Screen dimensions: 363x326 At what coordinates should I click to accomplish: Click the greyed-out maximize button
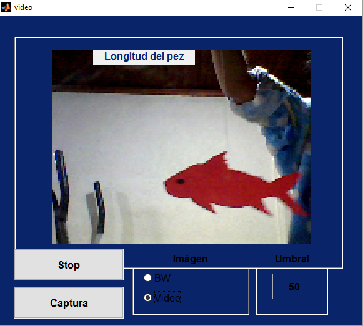pos(319,7)
